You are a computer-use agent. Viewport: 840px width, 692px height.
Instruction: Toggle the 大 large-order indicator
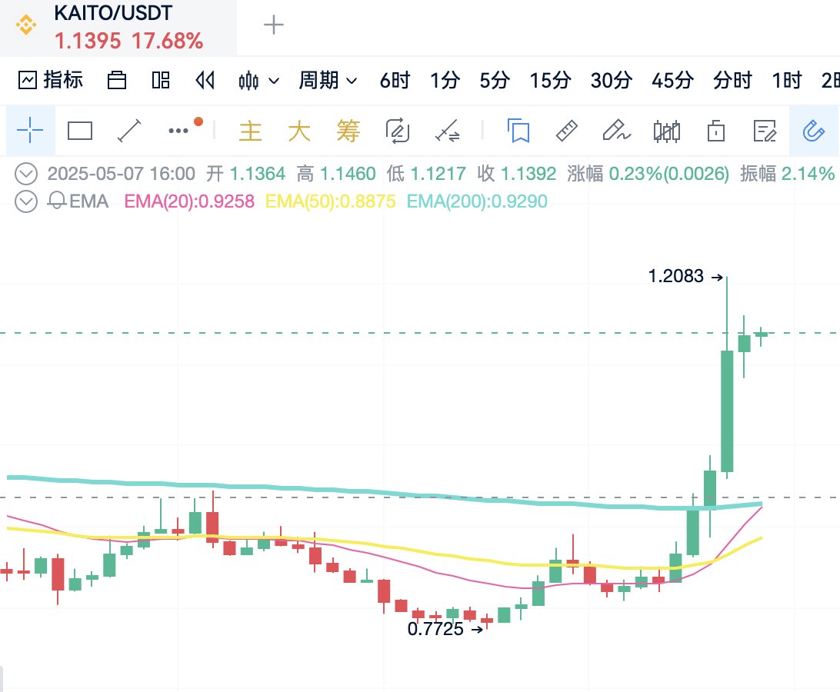click(299, 131)
